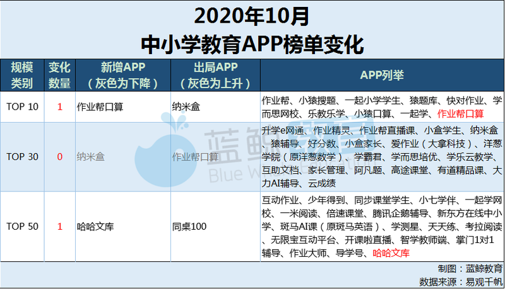Click '小盒学生' in the TOP 30 app list
The image size is (505, 289).
(x=443, y=130)
